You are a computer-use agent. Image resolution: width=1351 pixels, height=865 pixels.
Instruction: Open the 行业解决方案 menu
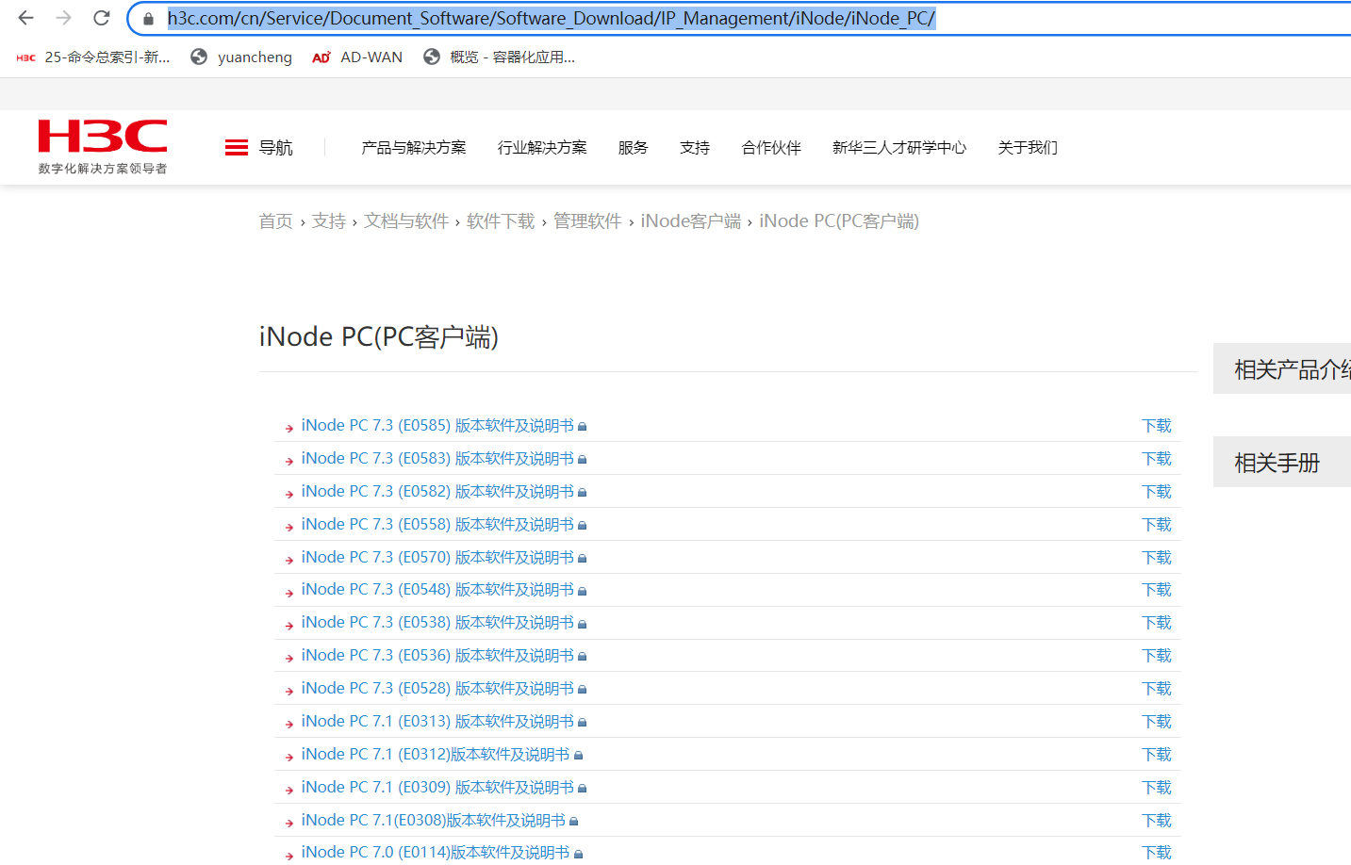click(542, 148)
